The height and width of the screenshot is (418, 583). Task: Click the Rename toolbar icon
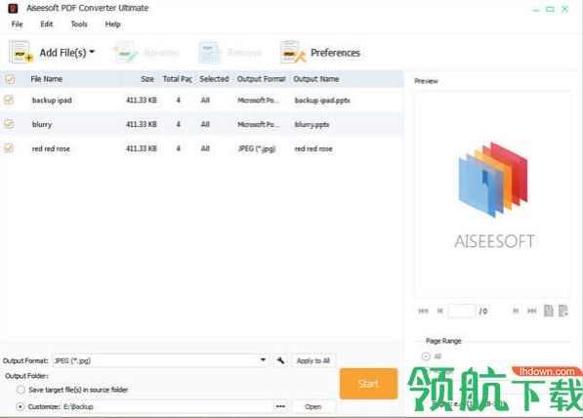coord(125,53)
